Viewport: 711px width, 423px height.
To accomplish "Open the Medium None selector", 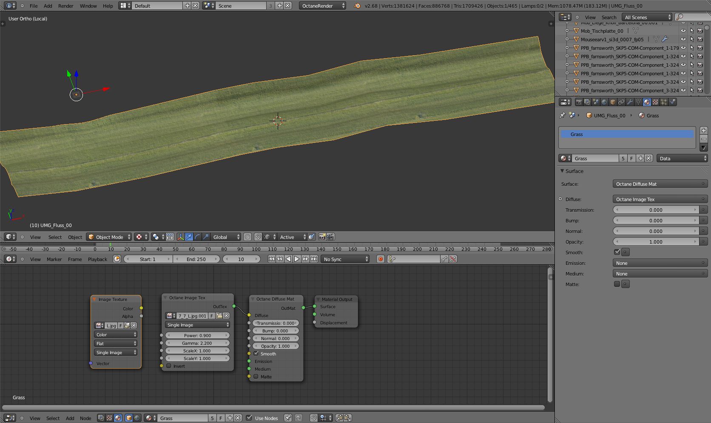I will tap(660, 274).
